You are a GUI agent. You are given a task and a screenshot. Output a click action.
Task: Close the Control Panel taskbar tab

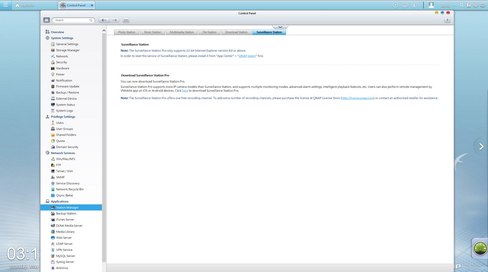pyautogui.click(x=92, y=5)
